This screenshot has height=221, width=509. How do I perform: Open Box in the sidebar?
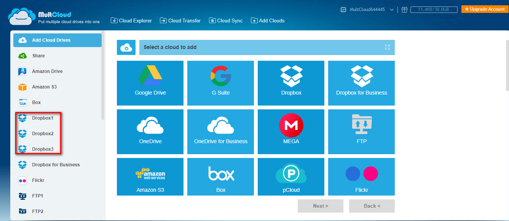coord(57,103)
